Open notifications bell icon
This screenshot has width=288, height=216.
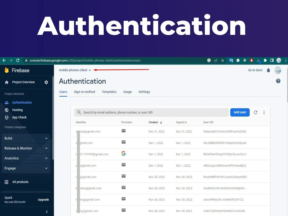[x=268, y=70]
